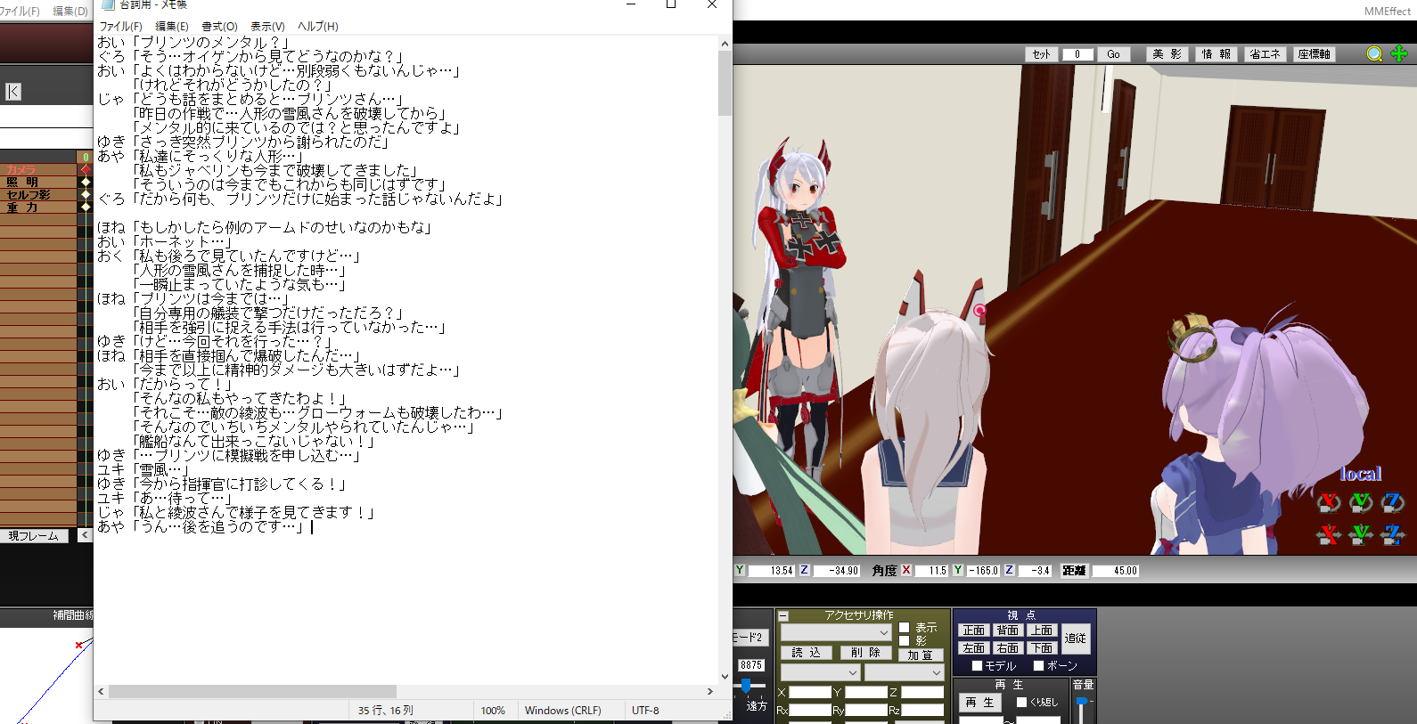Click the 遠方 distance slider handle
The height and width of the screenshot is (724, 1417).
[x=746, y=685]
